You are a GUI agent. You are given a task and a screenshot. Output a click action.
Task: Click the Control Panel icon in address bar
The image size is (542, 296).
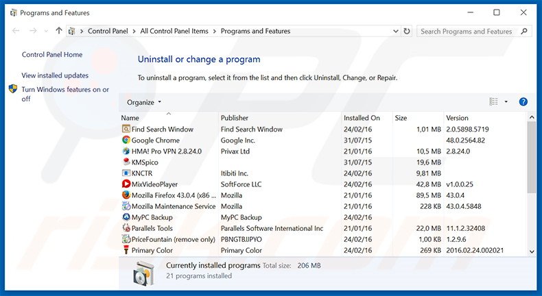click(x=71, y=31)
